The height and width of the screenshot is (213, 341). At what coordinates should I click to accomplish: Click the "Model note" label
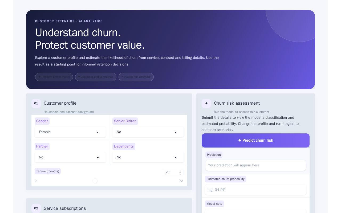point(214,204)
